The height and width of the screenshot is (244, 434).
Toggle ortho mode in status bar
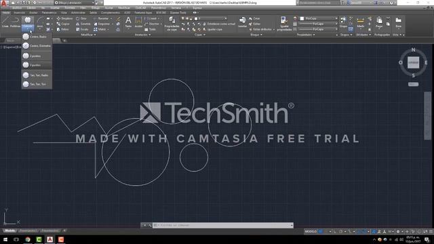tap(335, 231)
